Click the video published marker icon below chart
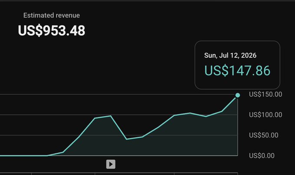This screenshot has width=295, height=175. point(111,164)
